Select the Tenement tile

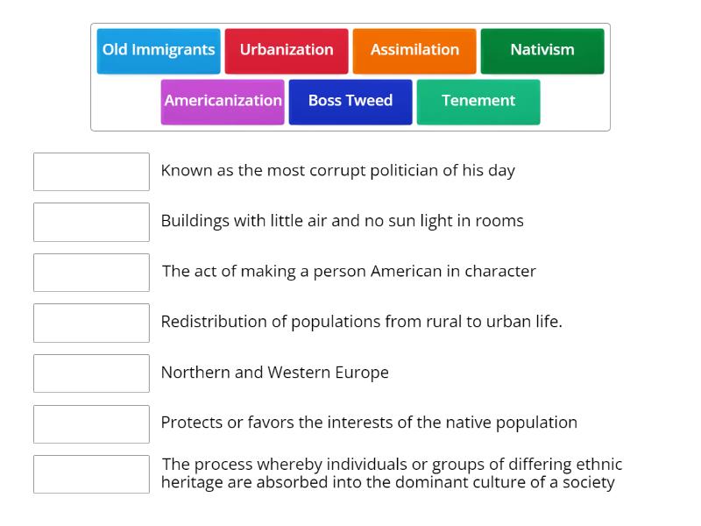tap(478, 101)
